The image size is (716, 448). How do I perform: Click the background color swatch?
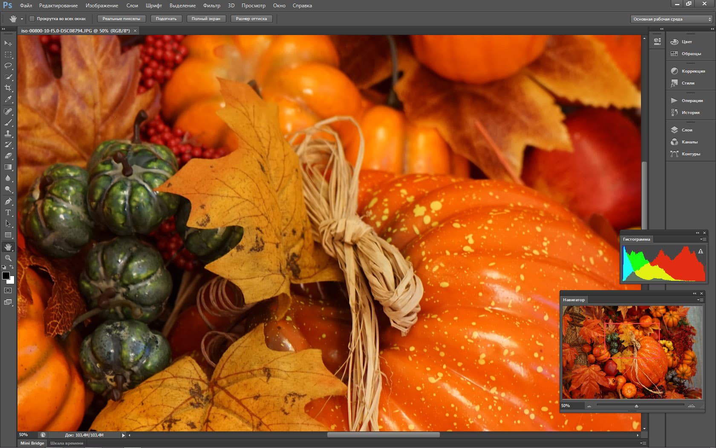coord(12,281)
